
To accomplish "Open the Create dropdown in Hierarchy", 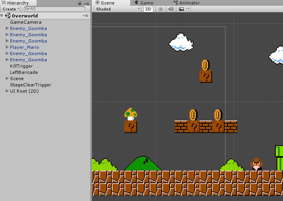I will 11,9.
